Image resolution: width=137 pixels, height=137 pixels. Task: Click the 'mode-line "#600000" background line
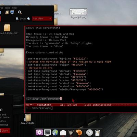(x=59, y=86)
